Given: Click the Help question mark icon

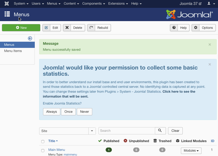Looking at the screenshot, I should (x=174, y=28).
